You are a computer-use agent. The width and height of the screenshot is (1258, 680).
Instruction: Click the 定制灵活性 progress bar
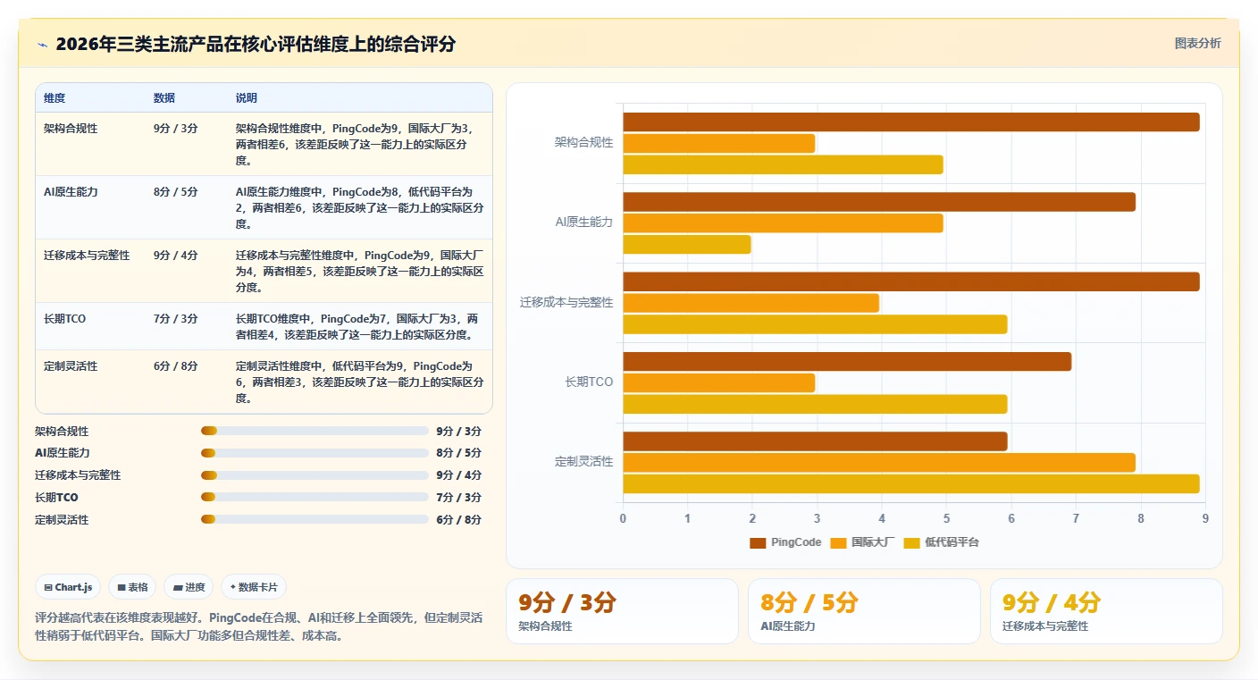(315, 519)
